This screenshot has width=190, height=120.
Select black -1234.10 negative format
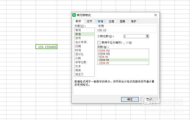(123, 60)
